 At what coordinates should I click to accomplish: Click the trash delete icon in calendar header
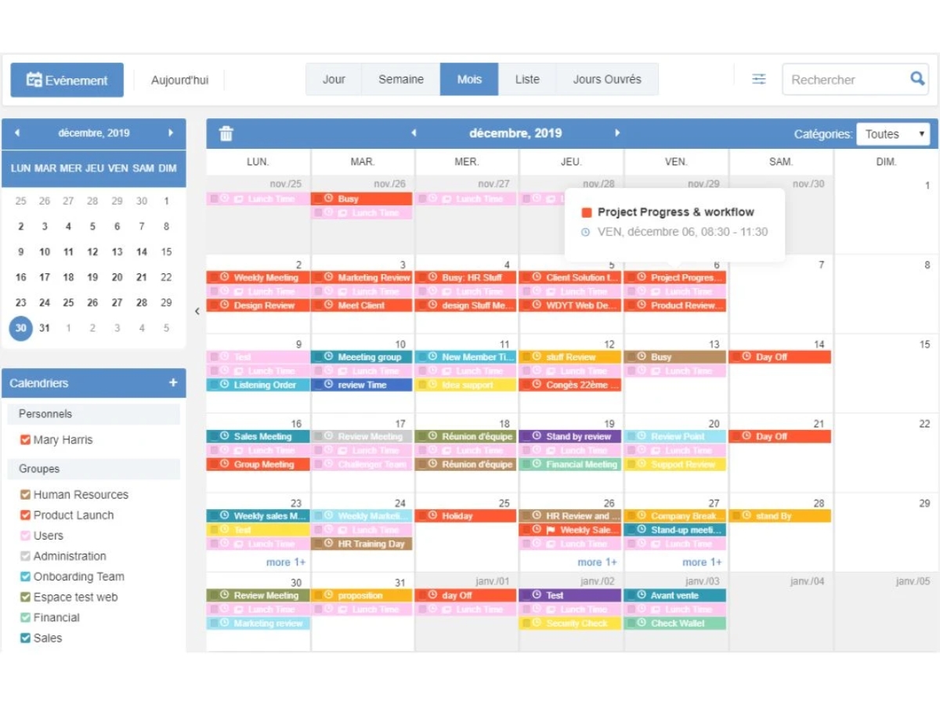(226, 134)
